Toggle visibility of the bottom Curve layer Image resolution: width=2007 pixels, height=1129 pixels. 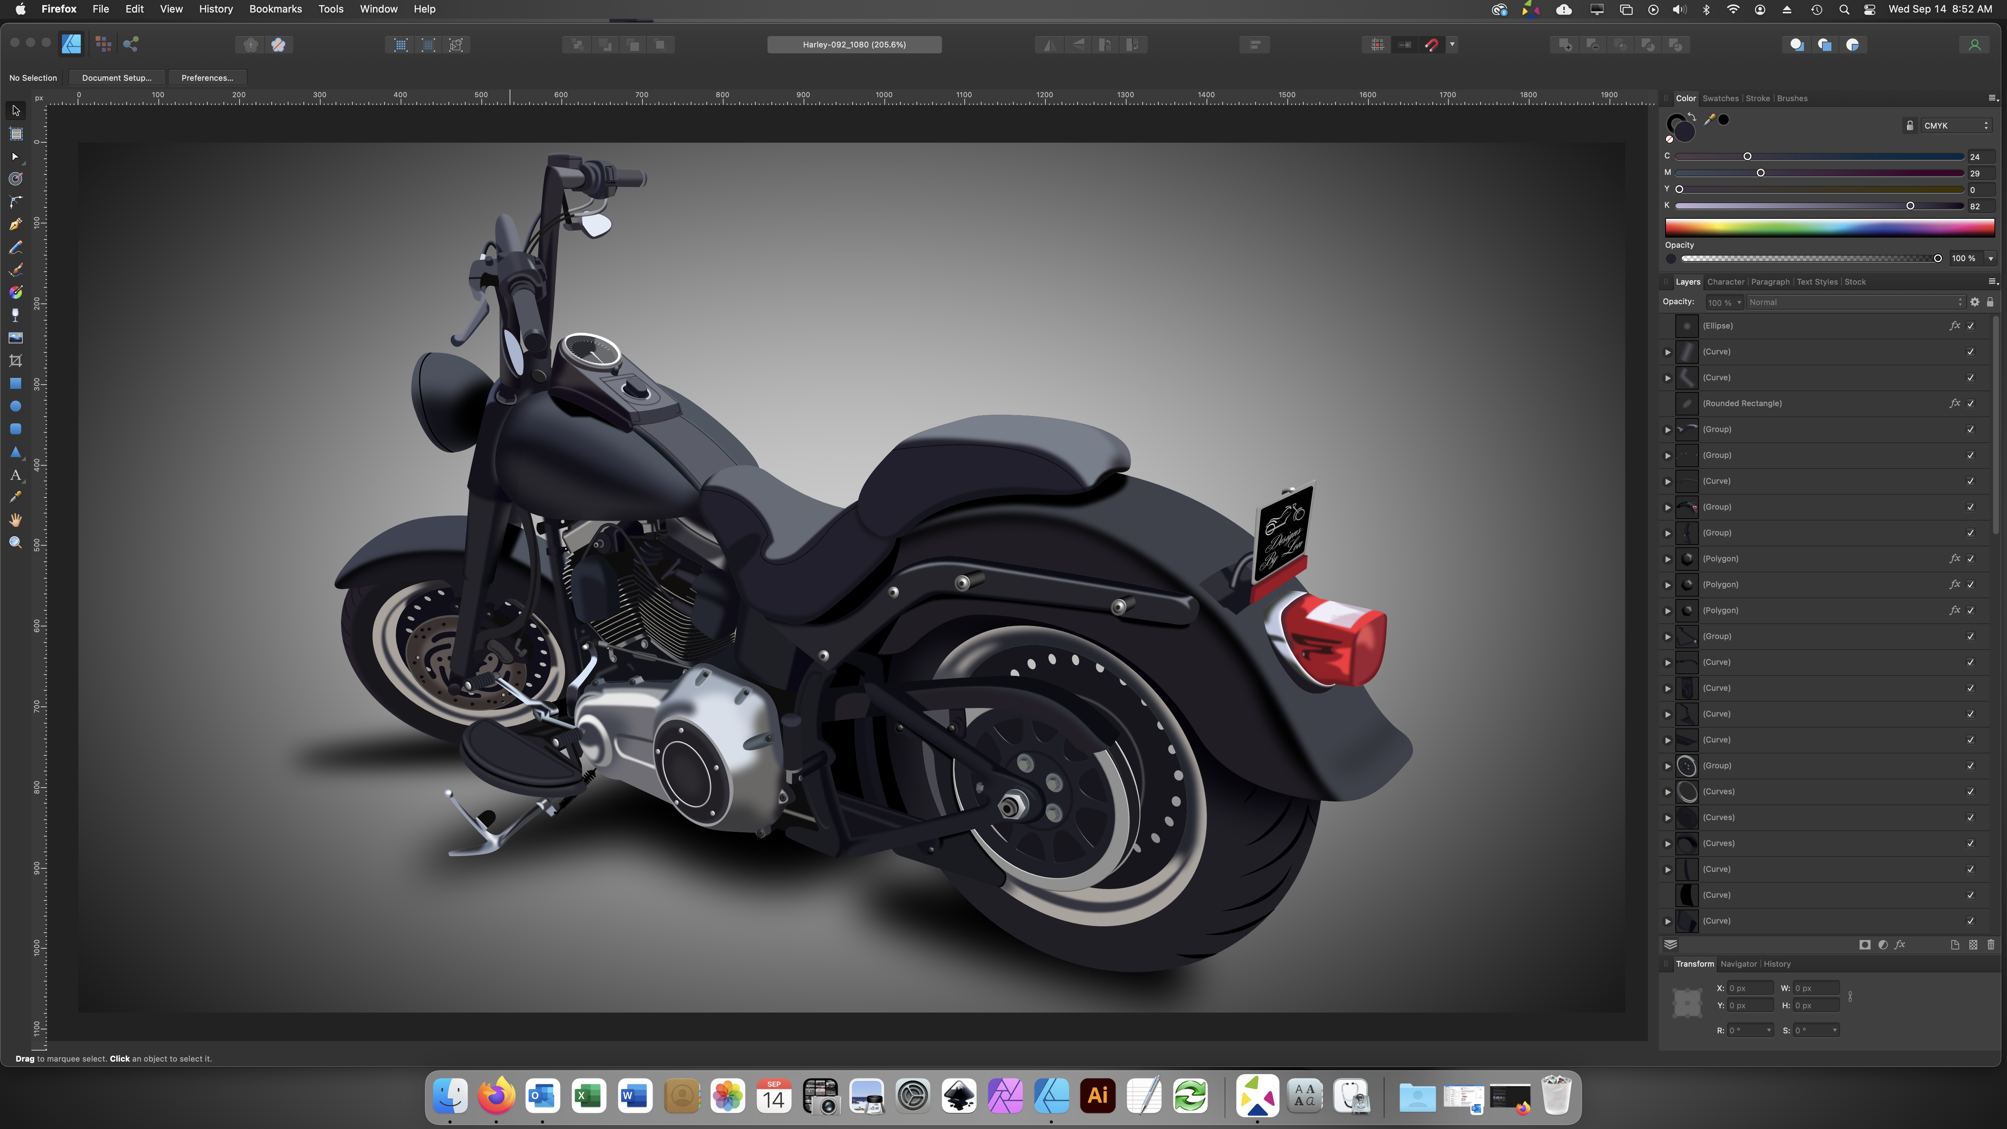[x=1971, y=921]
